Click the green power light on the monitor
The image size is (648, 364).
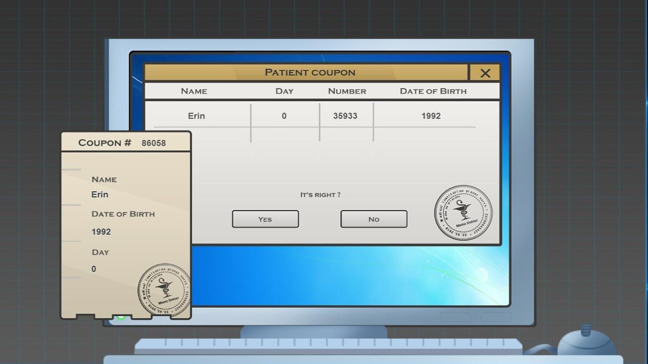coord(121,317)
